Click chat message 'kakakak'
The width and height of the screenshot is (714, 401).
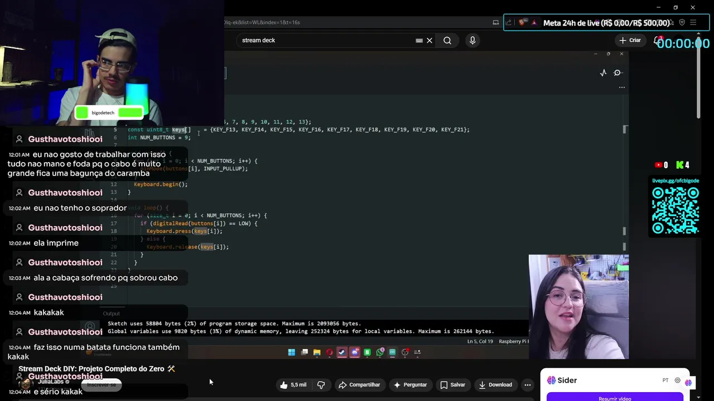click(49, 312)
